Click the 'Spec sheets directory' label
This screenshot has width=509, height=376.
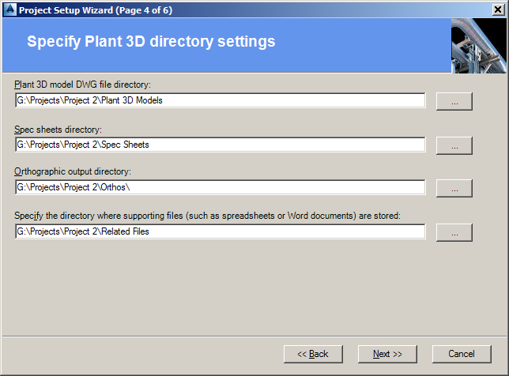click(58, 128)
